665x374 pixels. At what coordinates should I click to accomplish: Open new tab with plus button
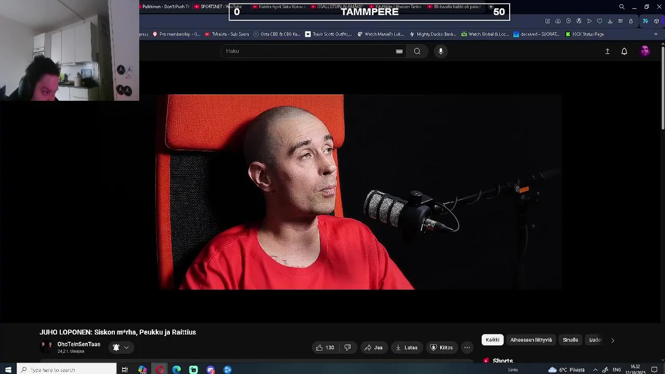pos(491,7)
